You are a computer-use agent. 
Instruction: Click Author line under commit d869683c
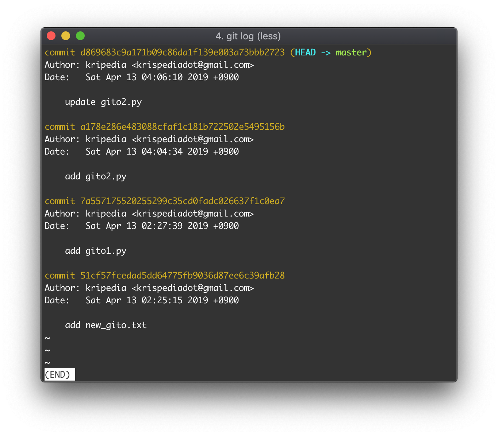149,65
